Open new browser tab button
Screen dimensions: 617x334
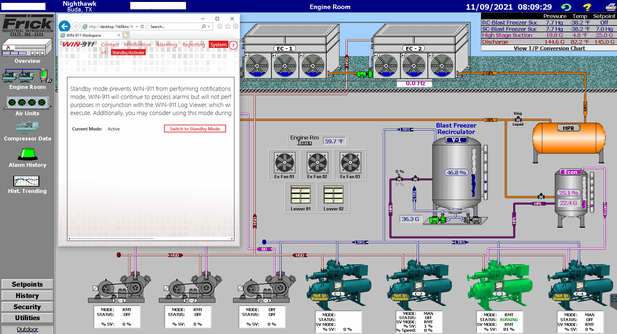[126, 35]
